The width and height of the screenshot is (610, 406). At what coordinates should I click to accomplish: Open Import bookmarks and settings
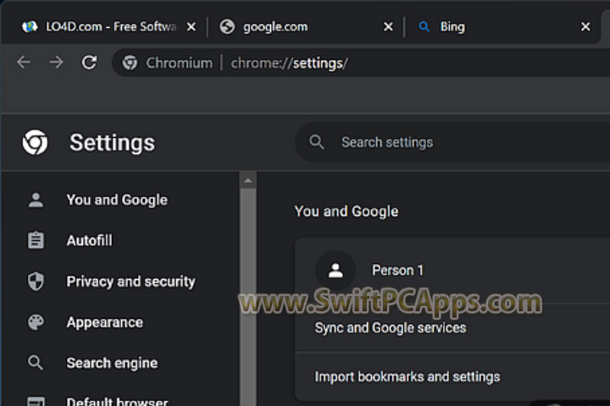[452, 376]
